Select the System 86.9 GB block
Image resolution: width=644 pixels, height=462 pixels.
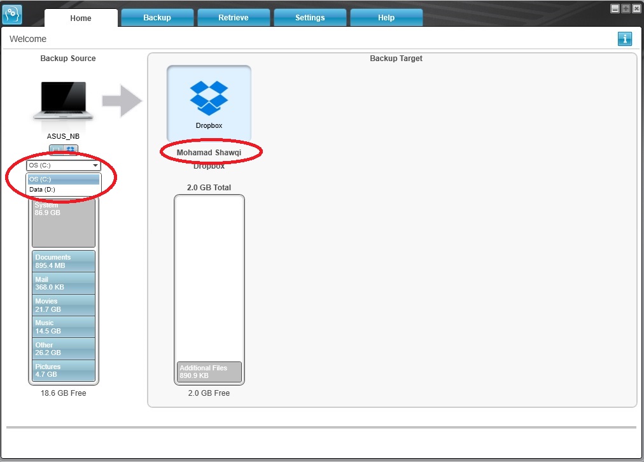point(64,223)
